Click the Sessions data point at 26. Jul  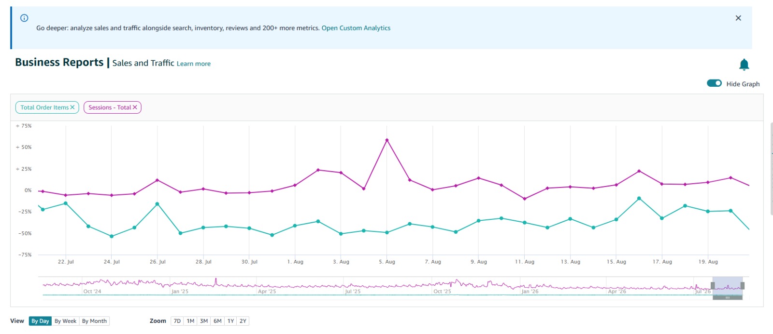157,180
